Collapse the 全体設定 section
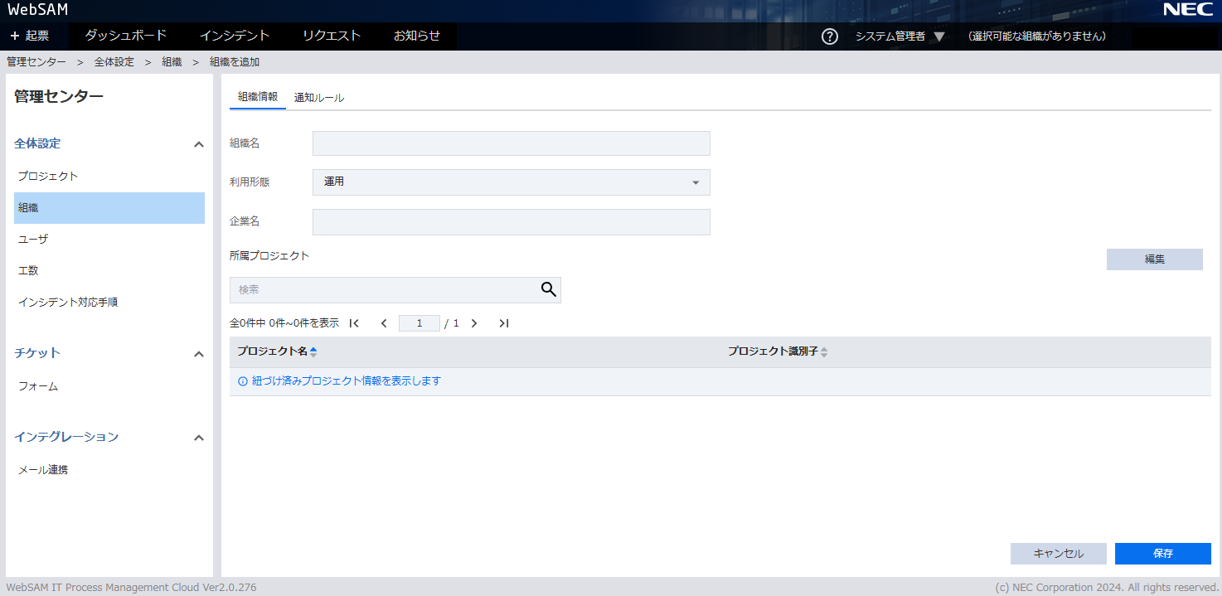Image resolution: width=1222 pixels, height=596 pixels. point(198,144)
